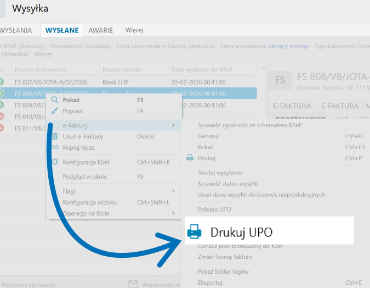Click the envelope icon in the bottom bar
Viewport: 370px width, 288px height.
[133, 284]
